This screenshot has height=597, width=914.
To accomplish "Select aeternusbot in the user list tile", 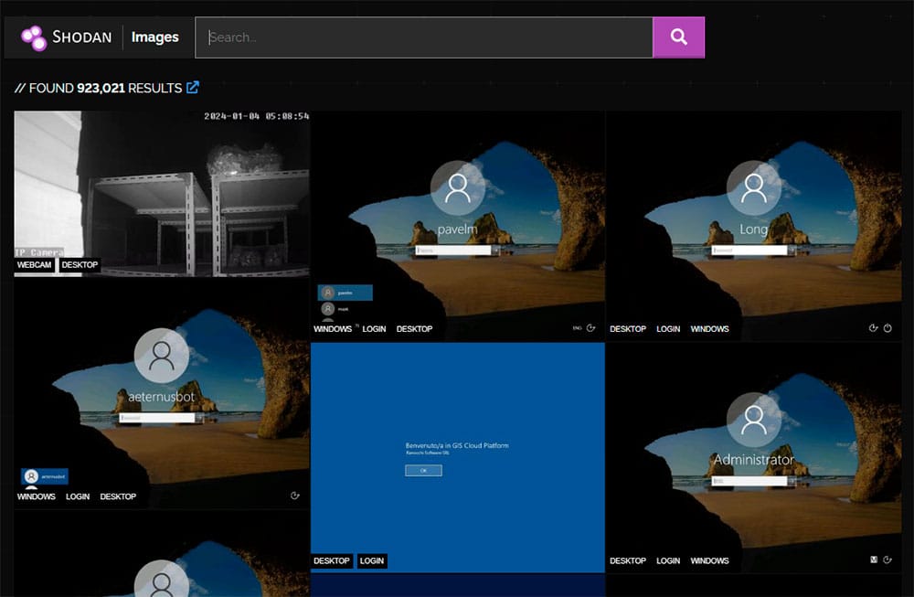I will (45, 476).
